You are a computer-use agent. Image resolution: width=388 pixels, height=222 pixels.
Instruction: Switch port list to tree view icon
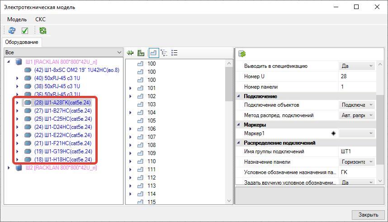click(x=164, y=53)
